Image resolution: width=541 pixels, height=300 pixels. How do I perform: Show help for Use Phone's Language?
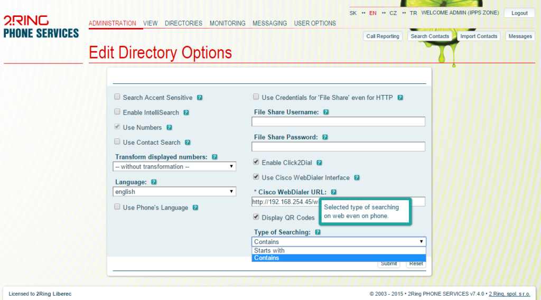pyautogui.click(x=195, y=208)
